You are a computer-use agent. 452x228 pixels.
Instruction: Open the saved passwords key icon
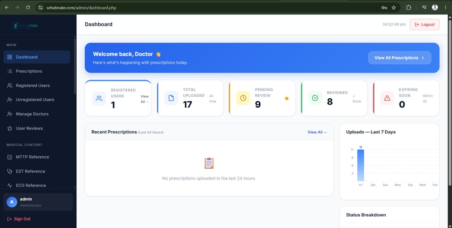click(384, 8)
